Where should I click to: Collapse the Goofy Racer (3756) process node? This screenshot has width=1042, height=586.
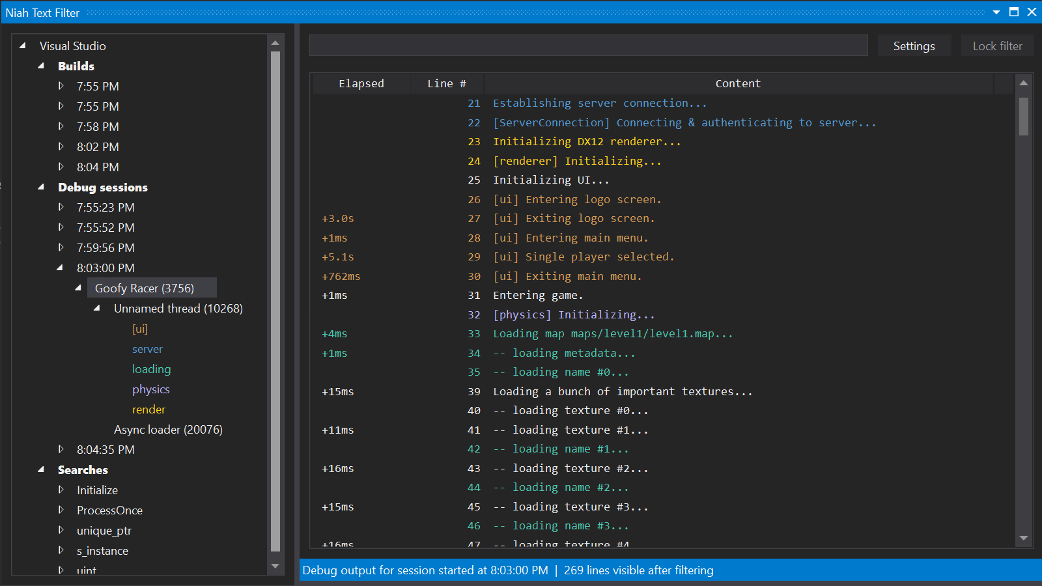point(77,287)
